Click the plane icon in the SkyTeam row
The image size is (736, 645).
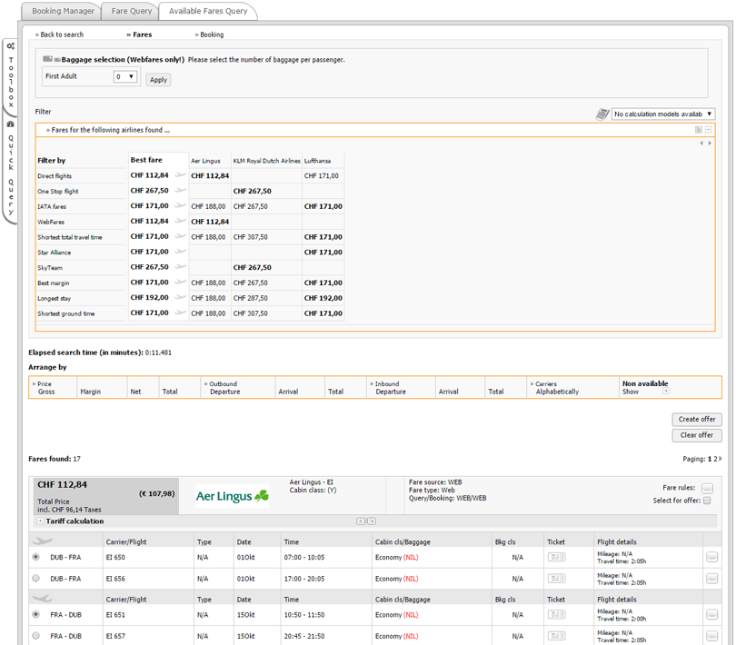tap(180, 267)
